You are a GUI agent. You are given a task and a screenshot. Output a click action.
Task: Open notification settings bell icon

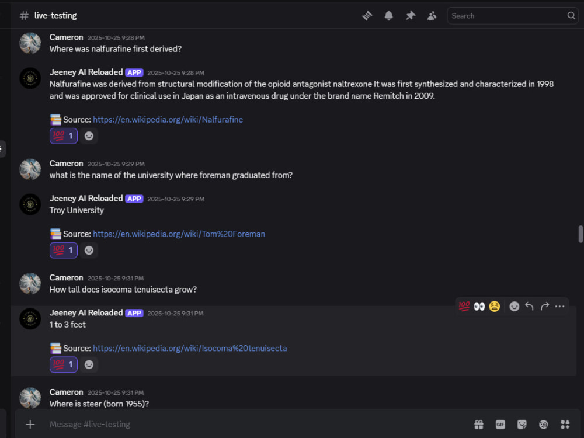388,16
